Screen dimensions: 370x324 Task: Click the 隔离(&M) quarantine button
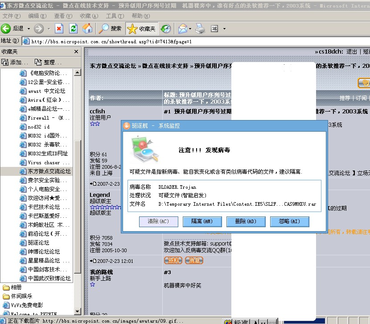point(202,221)
